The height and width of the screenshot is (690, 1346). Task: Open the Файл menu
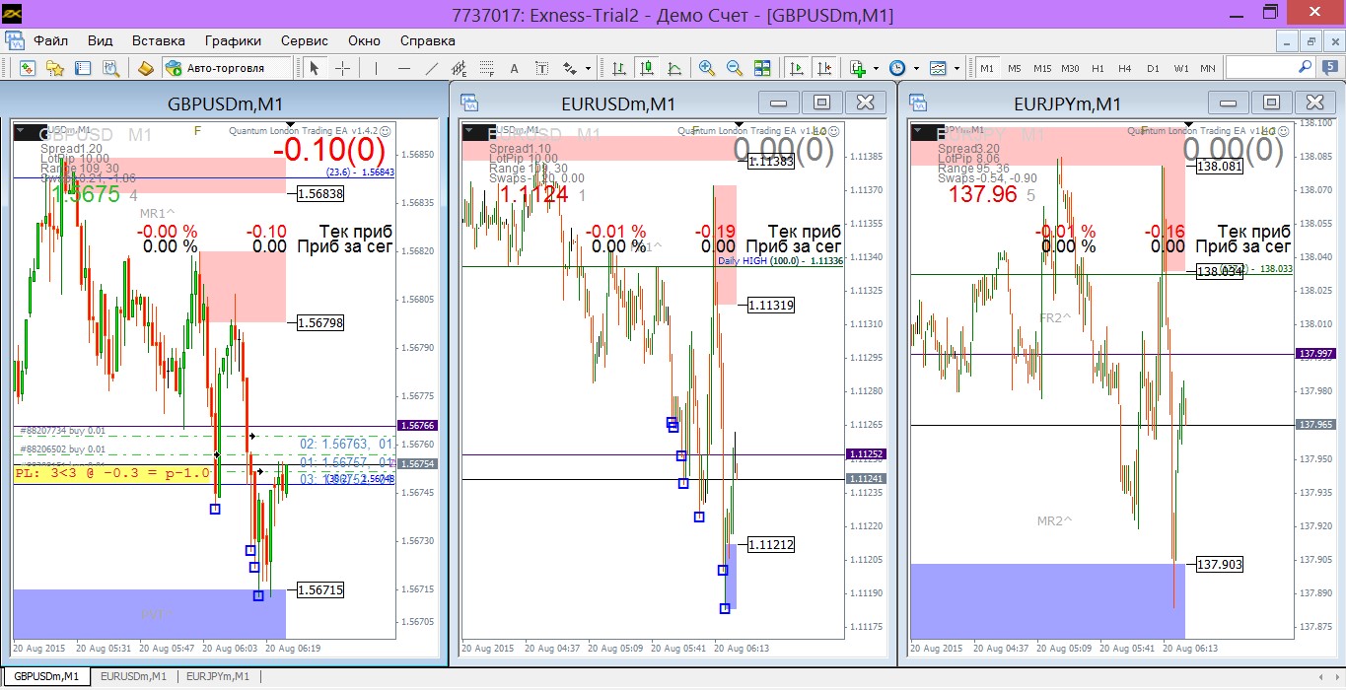coord(51,40)
